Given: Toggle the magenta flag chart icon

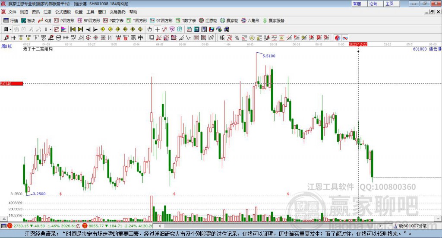Looking at the screenshot, I should coord(64,29).
